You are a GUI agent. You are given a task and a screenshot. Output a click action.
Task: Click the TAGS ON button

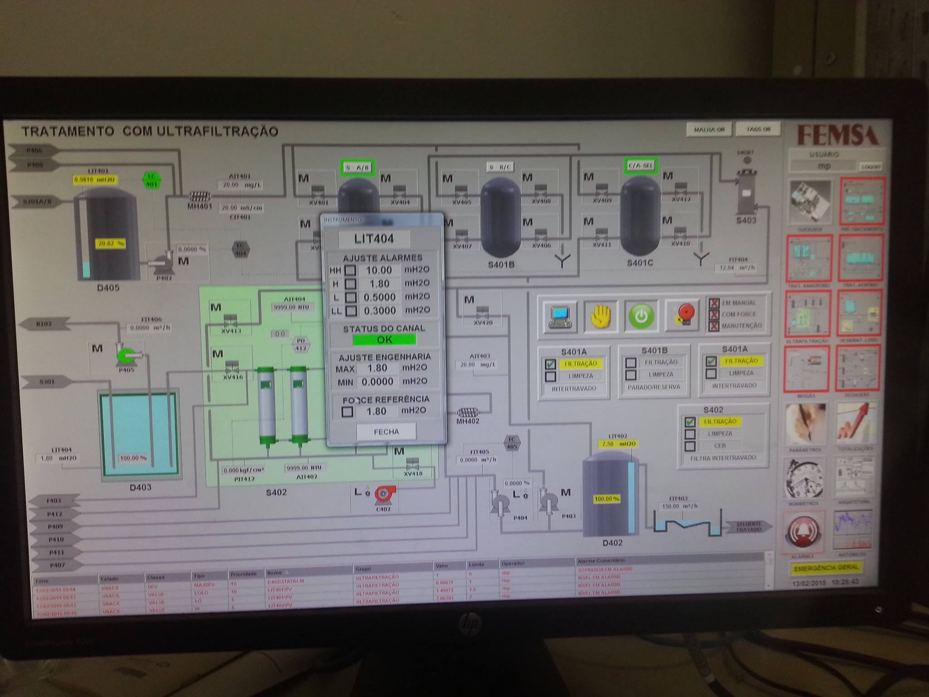coord(758,129)
